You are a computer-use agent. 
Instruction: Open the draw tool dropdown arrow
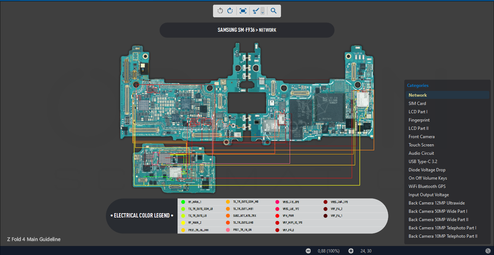[x=263, y=11]
